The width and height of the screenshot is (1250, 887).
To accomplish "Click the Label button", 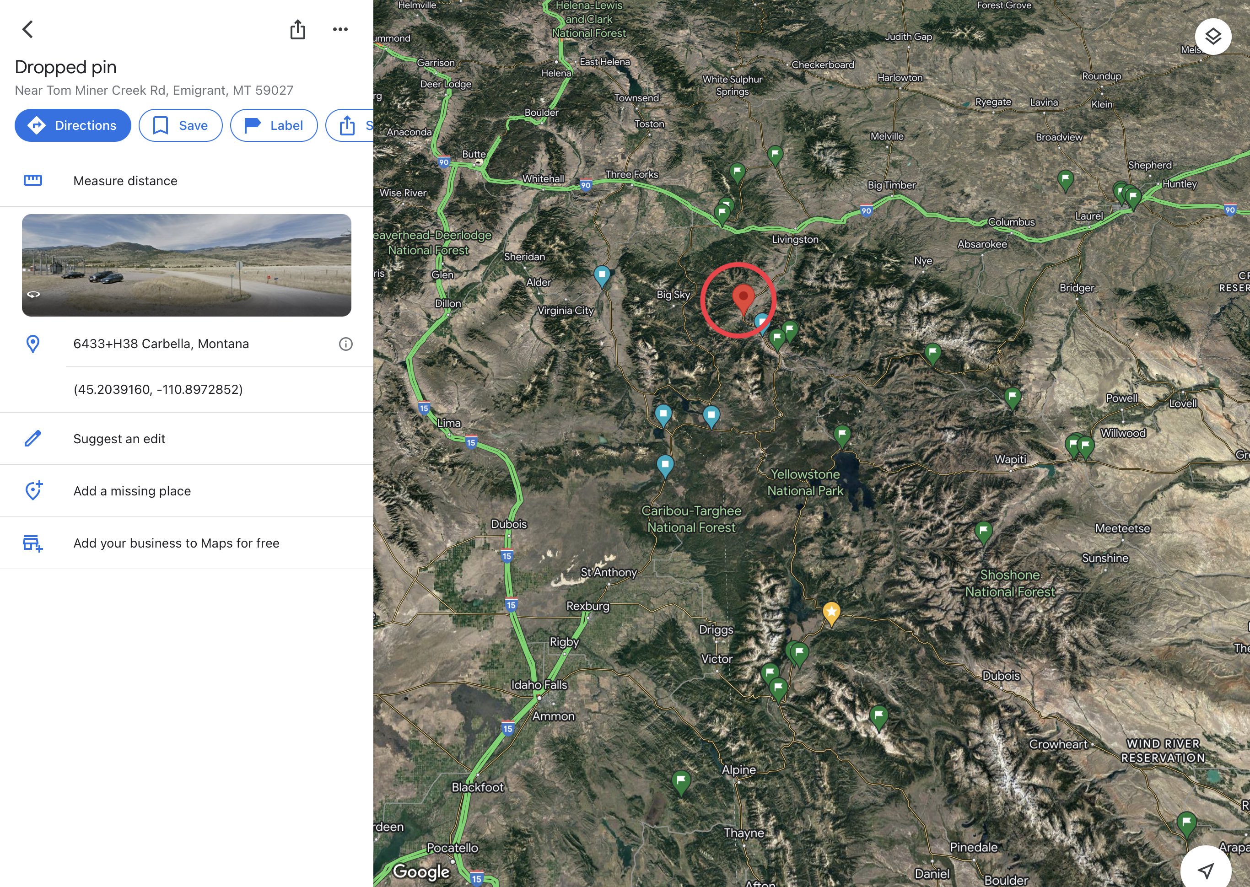I will (x=274, y=126).
